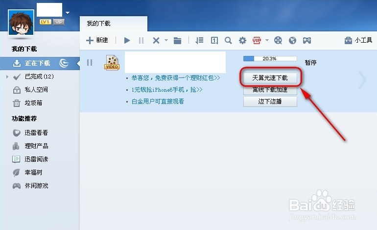Image resolution: width=377 pixels, height=230 pixels.
Task: Open 恭喜您，免费获得一个理财红包 link
Action: [176, 78]
